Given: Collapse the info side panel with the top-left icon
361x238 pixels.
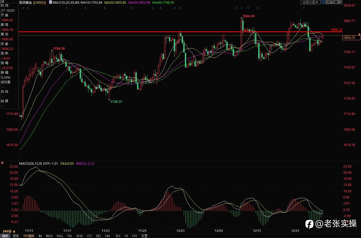Looking at the screenshot, I should [x=2, y=1].
